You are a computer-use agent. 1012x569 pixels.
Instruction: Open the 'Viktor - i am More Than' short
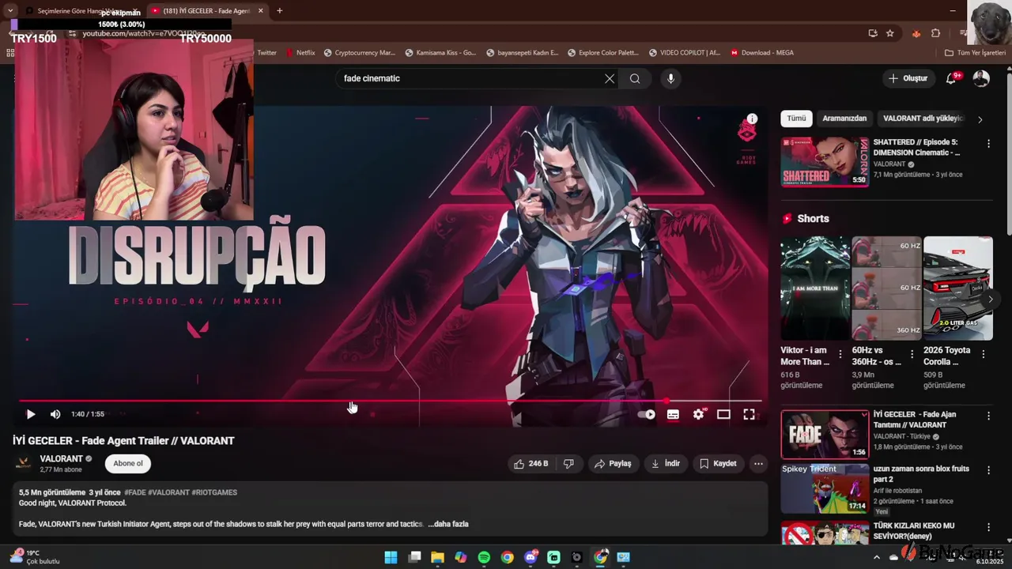[x=815, y=288]
